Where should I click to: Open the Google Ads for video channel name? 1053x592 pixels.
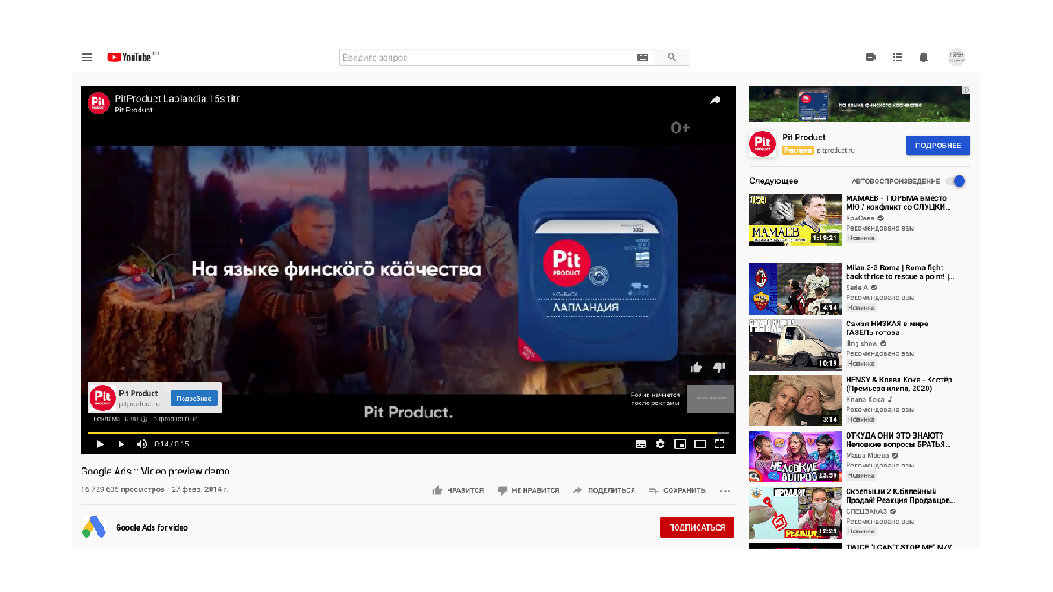pos(152,528)
